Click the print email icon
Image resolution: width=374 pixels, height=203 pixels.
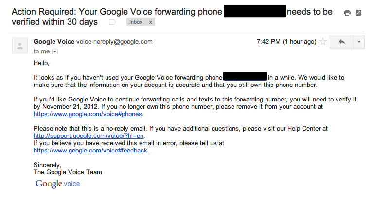(347, 13)
